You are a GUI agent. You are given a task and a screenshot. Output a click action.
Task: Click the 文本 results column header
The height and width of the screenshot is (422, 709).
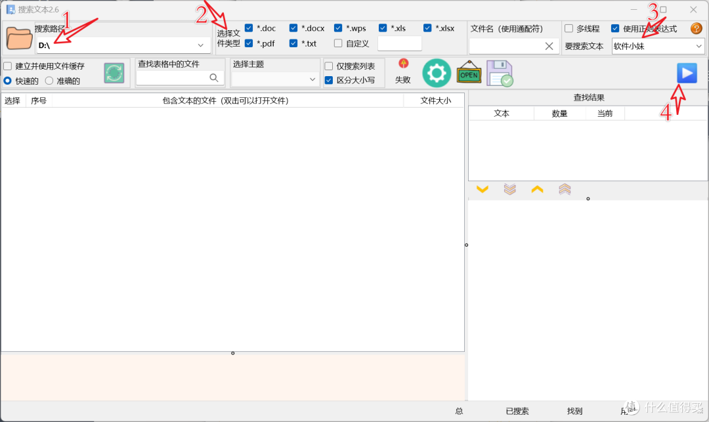pos(502,114)
